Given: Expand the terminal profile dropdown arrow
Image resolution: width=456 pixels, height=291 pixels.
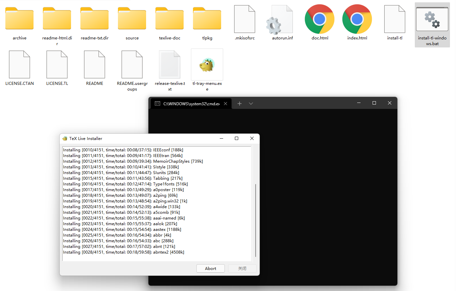Looking at the screenshot, I should [251, 104].
